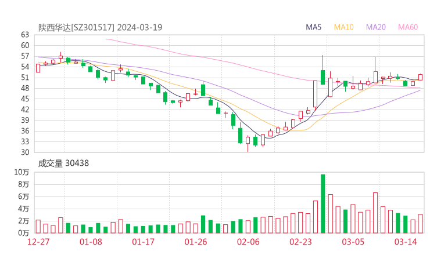Click the 成交量 30438 volume label
This screenshot has width=430, height=255.
(x=63, y=163)
